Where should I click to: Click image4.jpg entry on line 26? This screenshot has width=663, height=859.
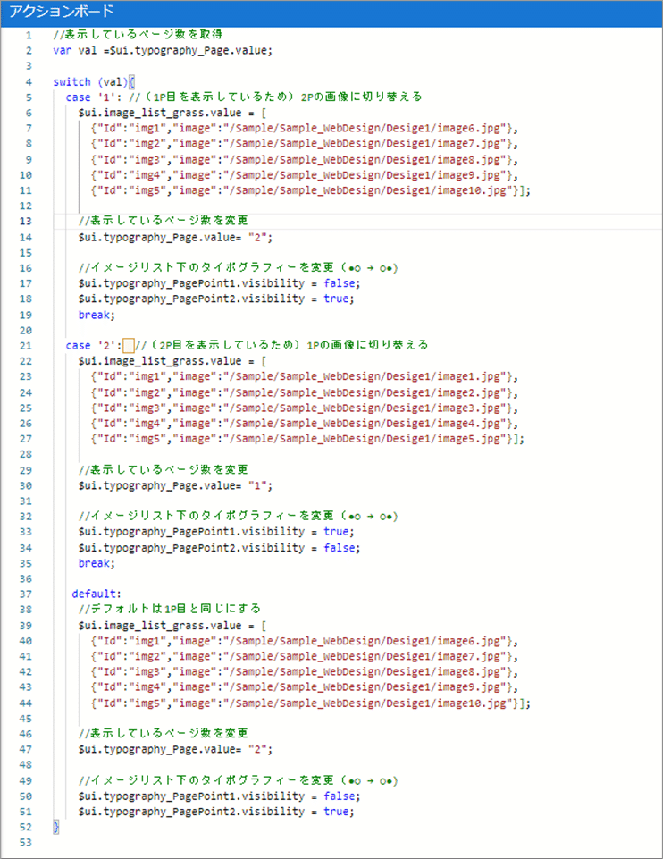click(x=305, y=424)
